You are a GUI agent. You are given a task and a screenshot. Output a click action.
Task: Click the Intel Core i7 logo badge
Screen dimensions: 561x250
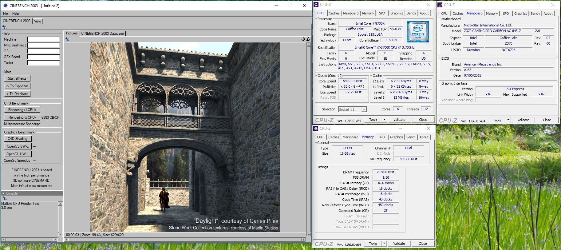point(418,32)
